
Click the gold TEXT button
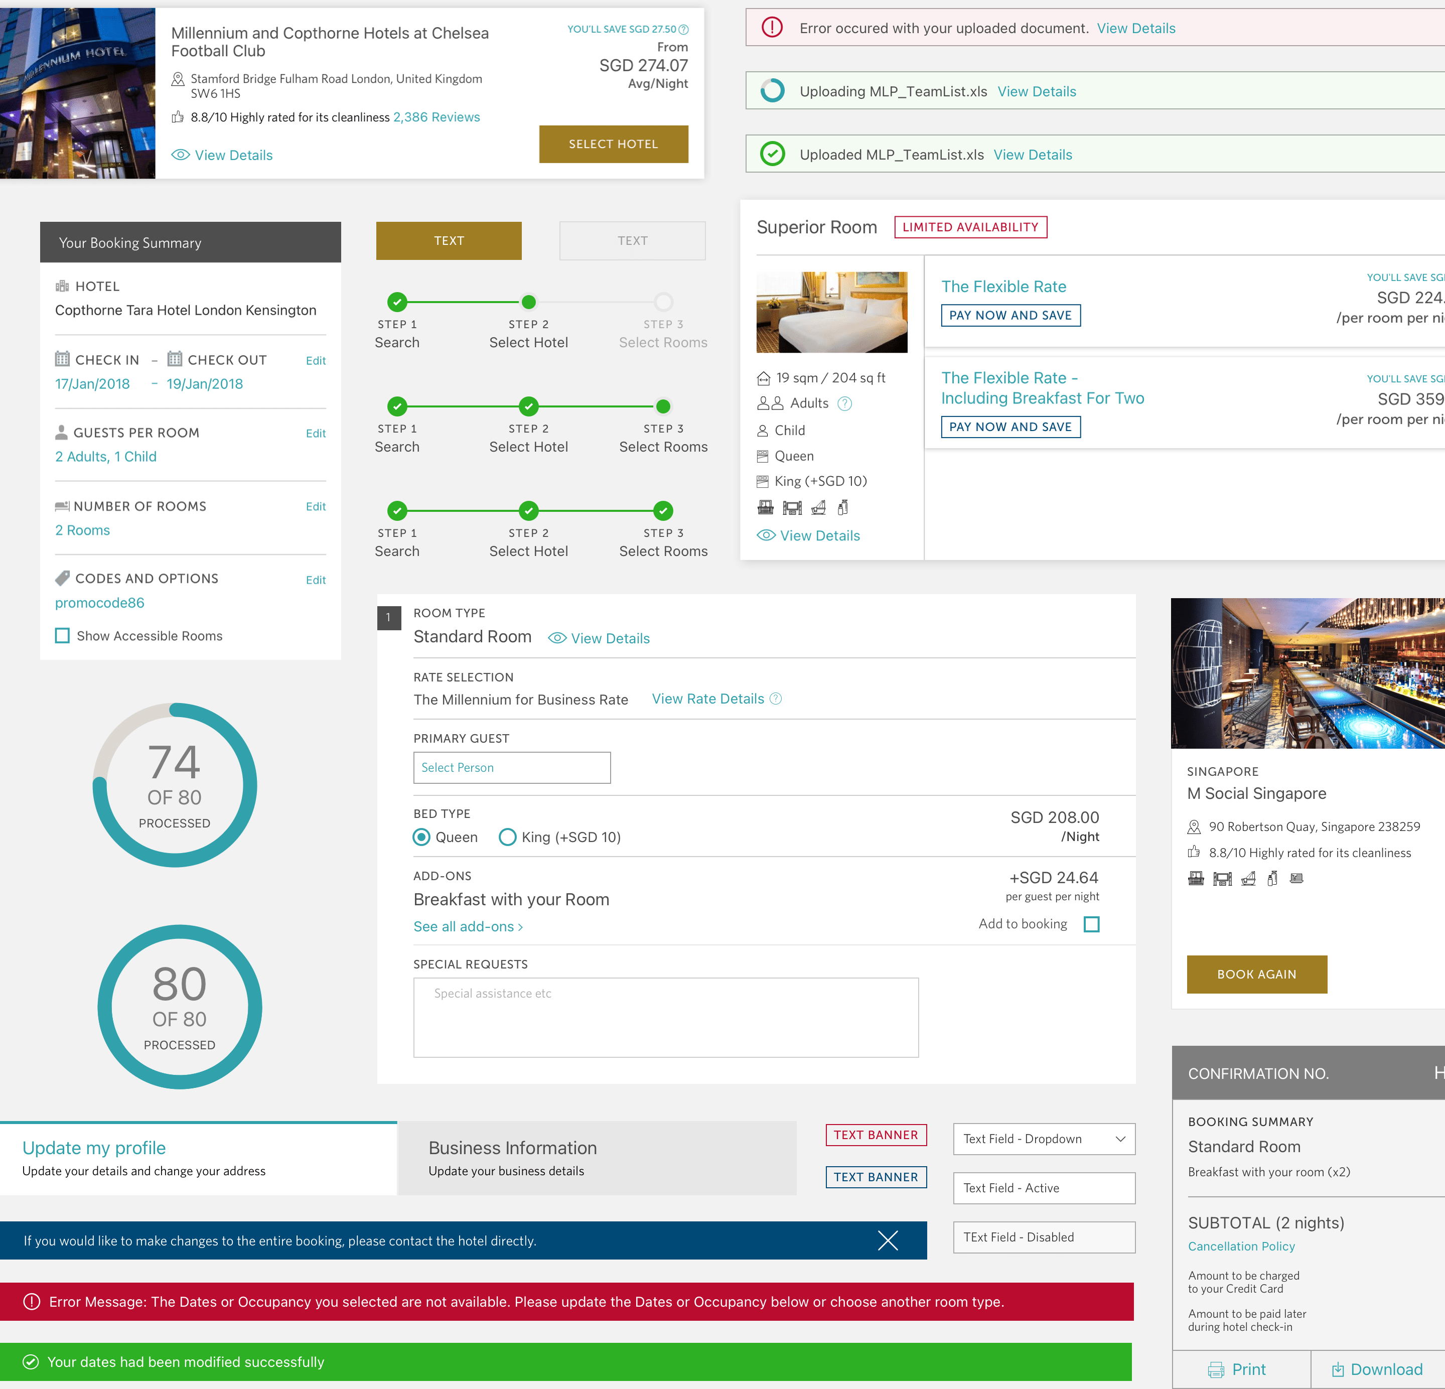449,240
